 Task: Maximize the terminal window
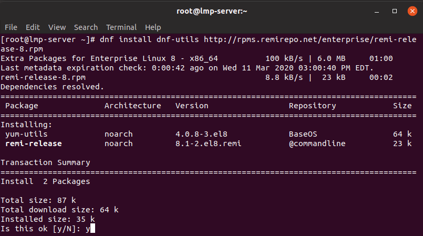pyautogui.click(x=395, y=11)
